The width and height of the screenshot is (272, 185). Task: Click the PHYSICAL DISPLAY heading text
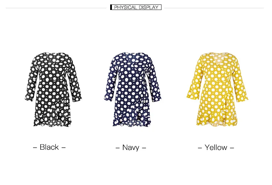click(x=136, y=7)
